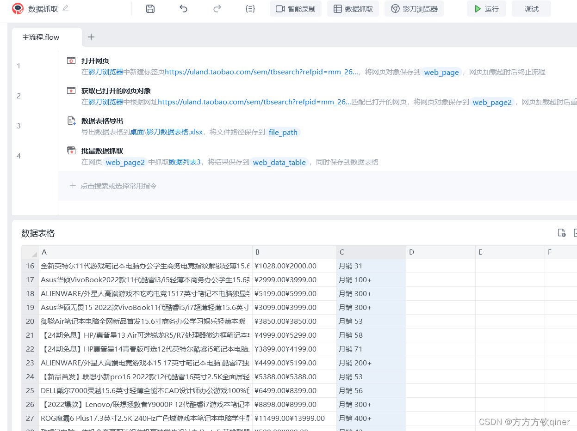
Task: Select column E header
Action: coord(510,252)
